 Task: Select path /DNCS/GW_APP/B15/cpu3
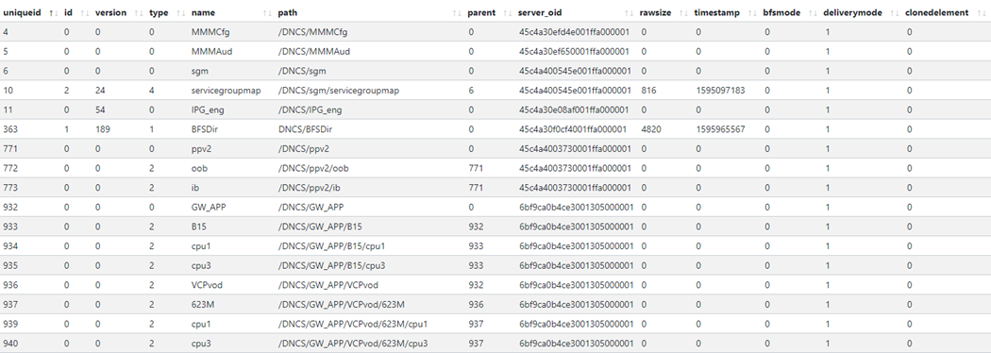coord(332,266)
